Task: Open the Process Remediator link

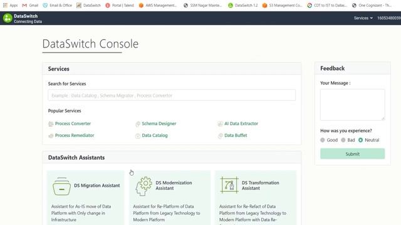Action: (75, 136)
